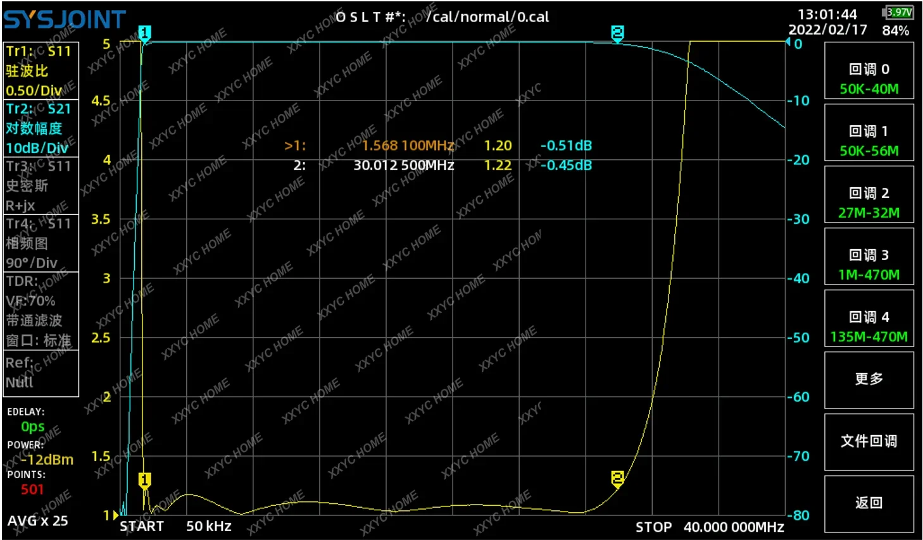Toggle the Tr2 S21 log magnitude trace
This screenshot has width=923, height=540.
click(x=40, y=128)
